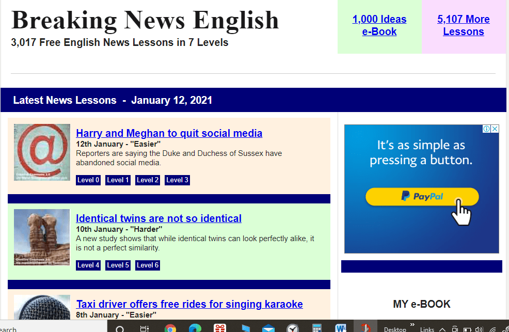This screenshot has height=332, width=509.
Task: Open the 1,000 Ideas e-Book link
Action: pyautogui.click(x=379, y=25)
